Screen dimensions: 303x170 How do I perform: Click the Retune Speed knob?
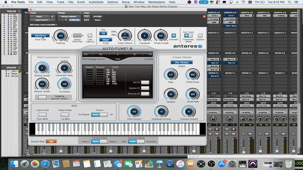pyautogui.click(x=42, y=68)
